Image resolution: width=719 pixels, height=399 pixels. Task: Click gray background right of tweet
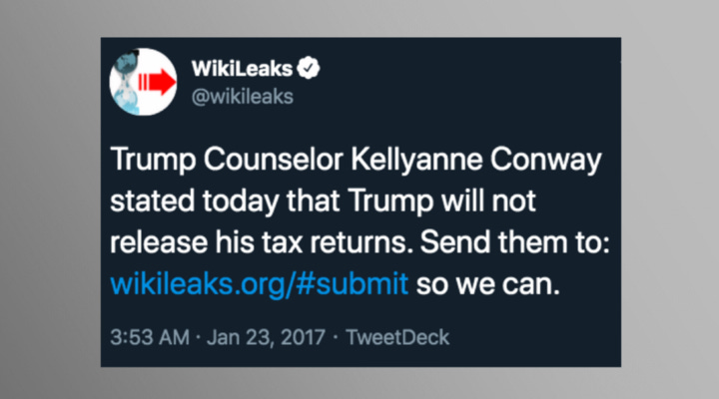click(669, 201)
